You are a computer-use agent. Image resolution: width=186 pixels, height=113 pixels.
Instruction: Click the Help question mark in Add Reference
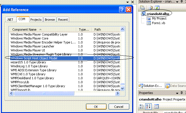point(122,10)
